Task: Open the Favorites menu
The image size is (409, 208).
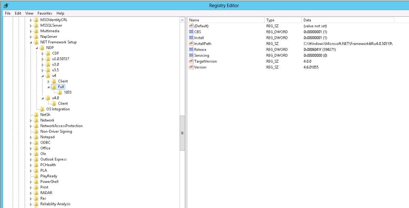Action: click(45, 13)
